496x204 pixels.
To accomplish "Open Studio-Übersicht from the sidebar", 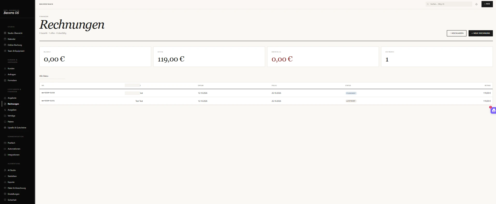I will click(15, 33).
